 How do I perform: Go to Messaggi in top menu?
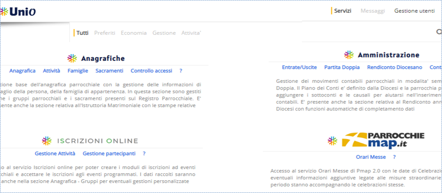(x=372, y=11)
